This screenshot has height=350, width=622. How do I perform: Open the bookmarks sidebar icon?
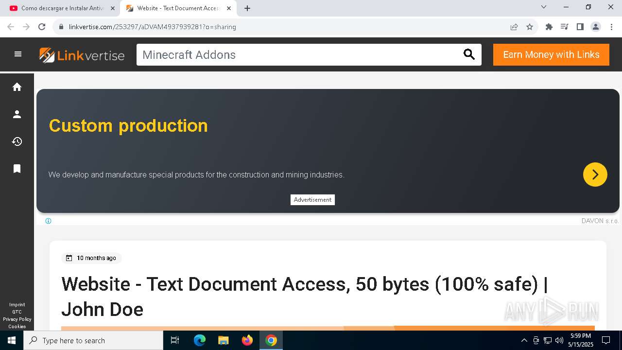click(17, 169)
